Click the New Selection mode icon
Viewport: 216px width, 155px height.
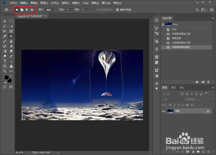17,10
